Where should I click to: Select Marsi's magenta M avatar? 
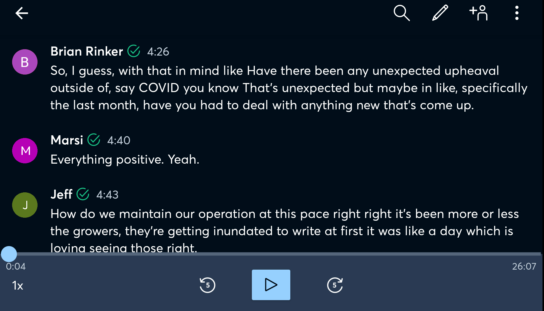pyautogui.click(x=25, y=151)
